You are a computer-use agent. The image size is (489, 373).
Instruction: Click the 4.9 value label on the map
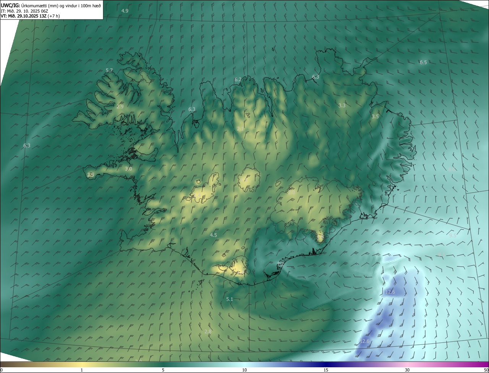(125, 11)
